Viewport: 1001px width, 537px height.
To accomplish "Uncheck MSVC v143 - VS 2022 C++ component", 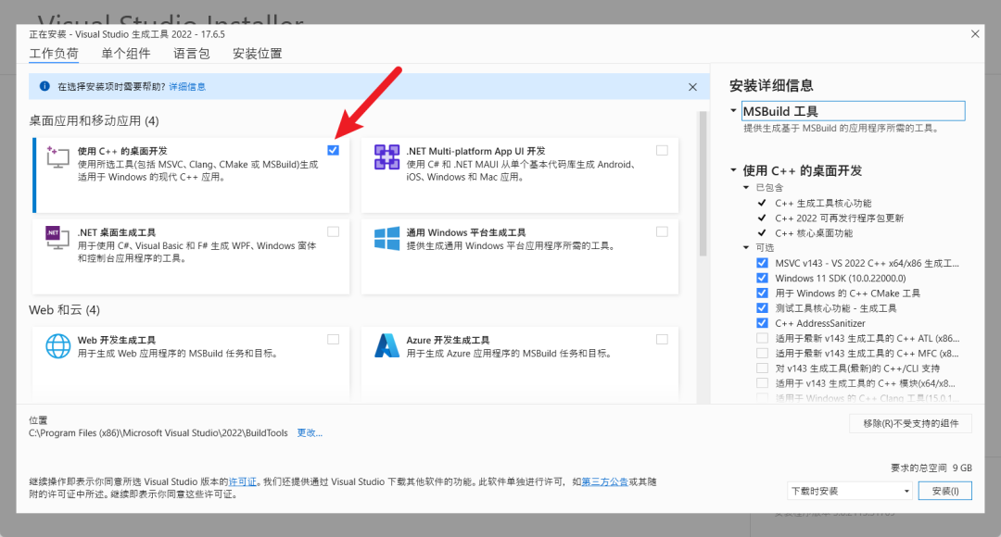I will (x=762, y=263).
